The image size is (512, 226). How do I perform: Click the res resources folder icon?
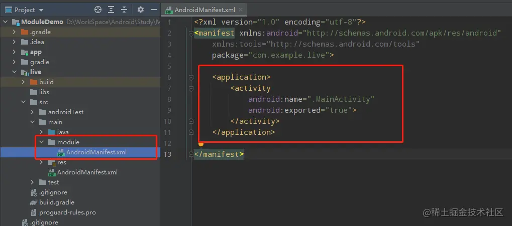click(52, 162)
